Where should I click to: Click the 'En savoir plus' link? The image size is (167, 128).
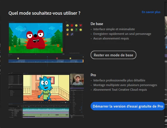coord(151,12)
